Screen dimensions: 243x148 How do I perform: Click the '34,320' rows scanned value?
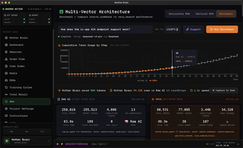point(227,110)
